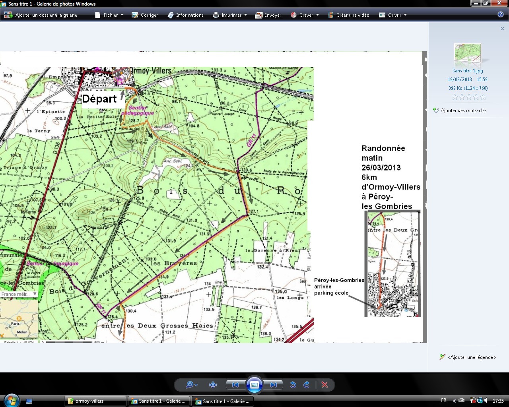Viewport: 509px width, 407px height.
Task: Open the blue help question mark icon
Action: tap(501, 15)
